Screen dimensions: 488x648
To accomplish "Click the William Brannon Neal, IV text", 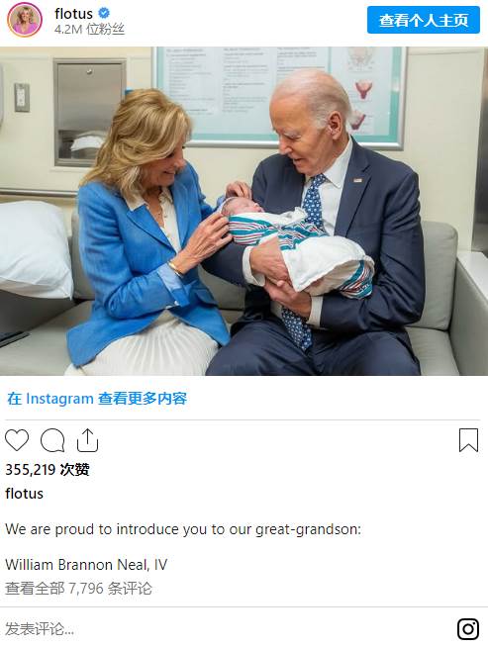I will pyautogui.click(x=86, y=565).
